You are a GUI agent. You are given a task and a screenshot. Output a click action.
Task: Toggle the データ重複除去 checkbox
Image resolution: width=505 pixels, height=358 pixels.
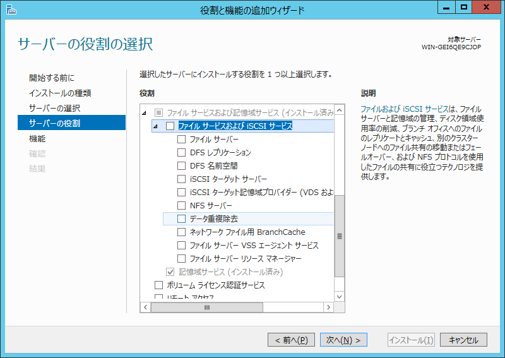click(182, 218)
